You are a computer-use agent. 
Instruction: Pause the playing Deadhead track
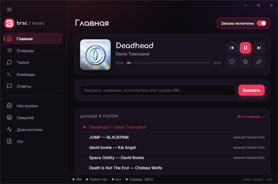click(245, 48)
